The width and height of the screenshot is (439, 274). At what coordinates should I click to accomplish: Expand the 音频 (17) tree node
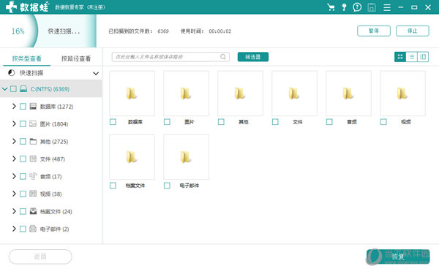14,176
